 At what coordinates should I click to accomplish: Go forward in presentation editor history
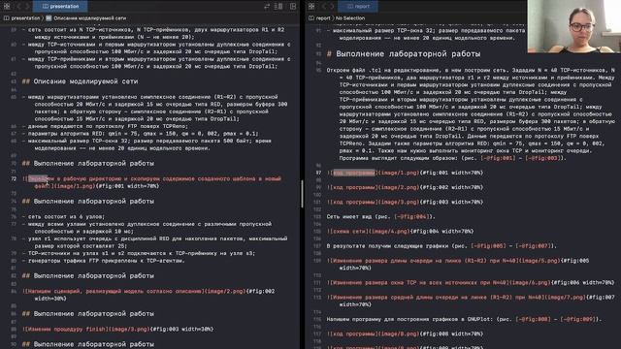click(x=27, y=6)
